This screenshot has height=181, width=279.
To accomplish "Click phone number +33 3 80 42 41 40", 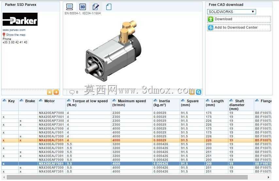I will (15, 42).
